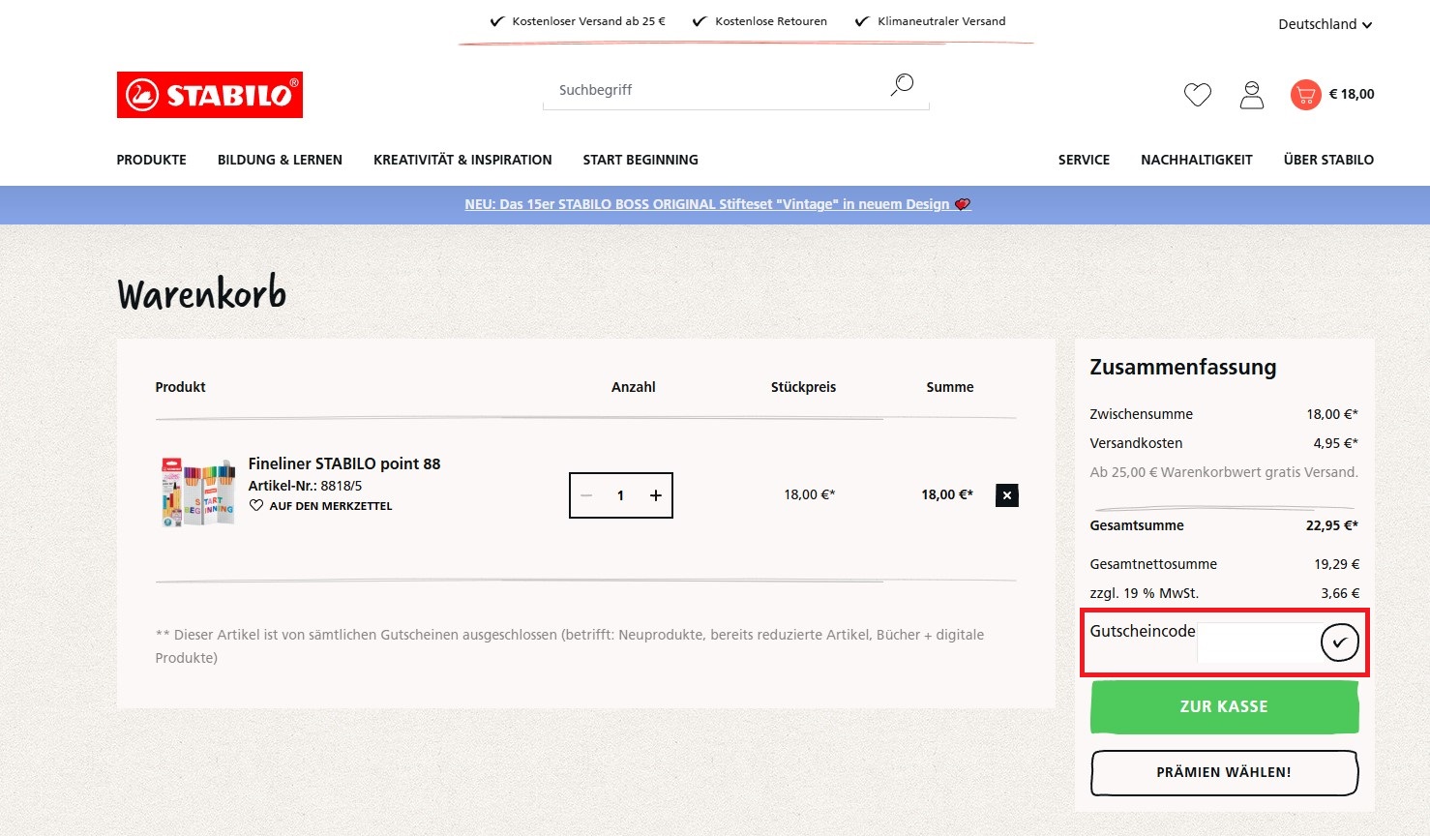Click the Kostenloser Versand ab 25 € text
The image size is (1430, 836).
588,21
